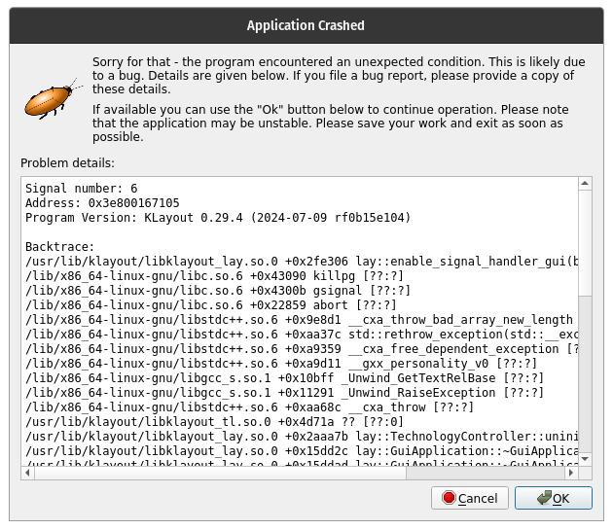The image size is (613, 530).
Task: Click the line with '__cxa_throw_bad_array_new_length'
Action: pyautogui.click(x=299, y=320)
